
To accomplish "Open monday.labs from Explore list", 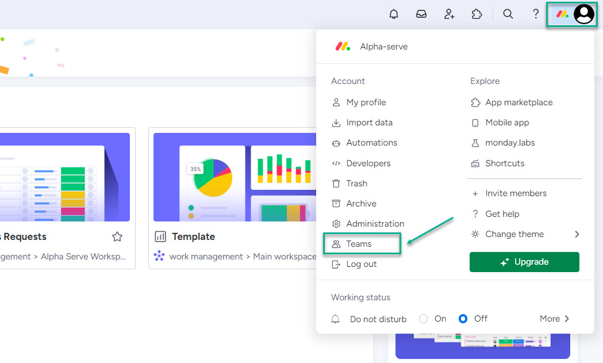I will tap(510, 143).
